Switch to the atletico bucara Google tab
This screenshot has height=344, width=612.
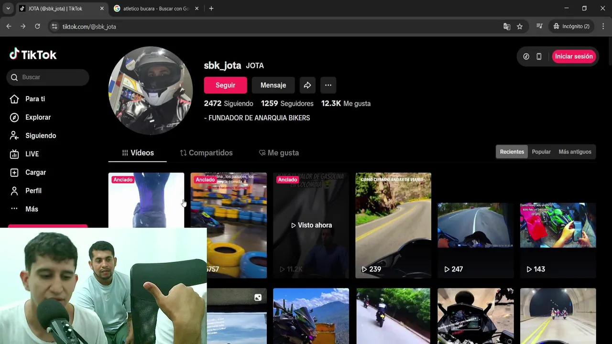156,9
